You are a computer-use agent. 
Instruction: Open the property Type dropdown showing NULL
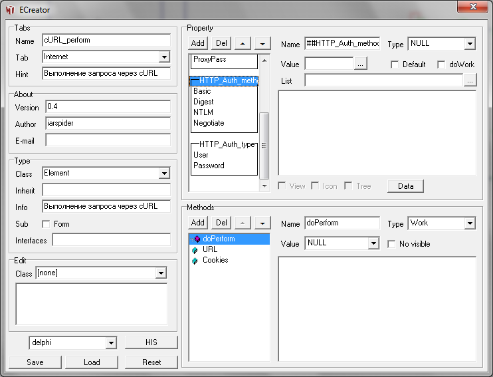point(470,44)
